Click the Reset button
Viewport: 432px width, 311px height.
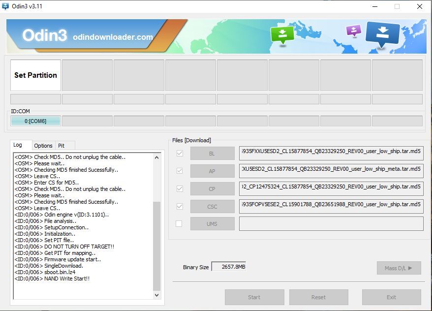(318, 297)
